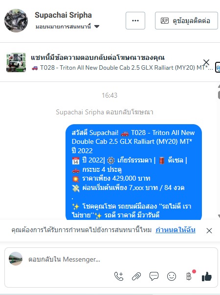Send a thumbs-up like
The image size is (220, 295).
point(207,276)
